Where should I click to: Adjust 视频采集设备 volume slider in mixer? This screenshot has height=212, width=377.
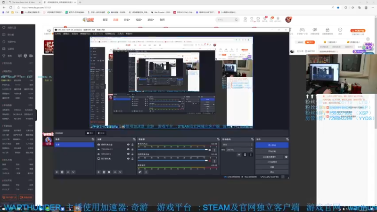point(172,161)
